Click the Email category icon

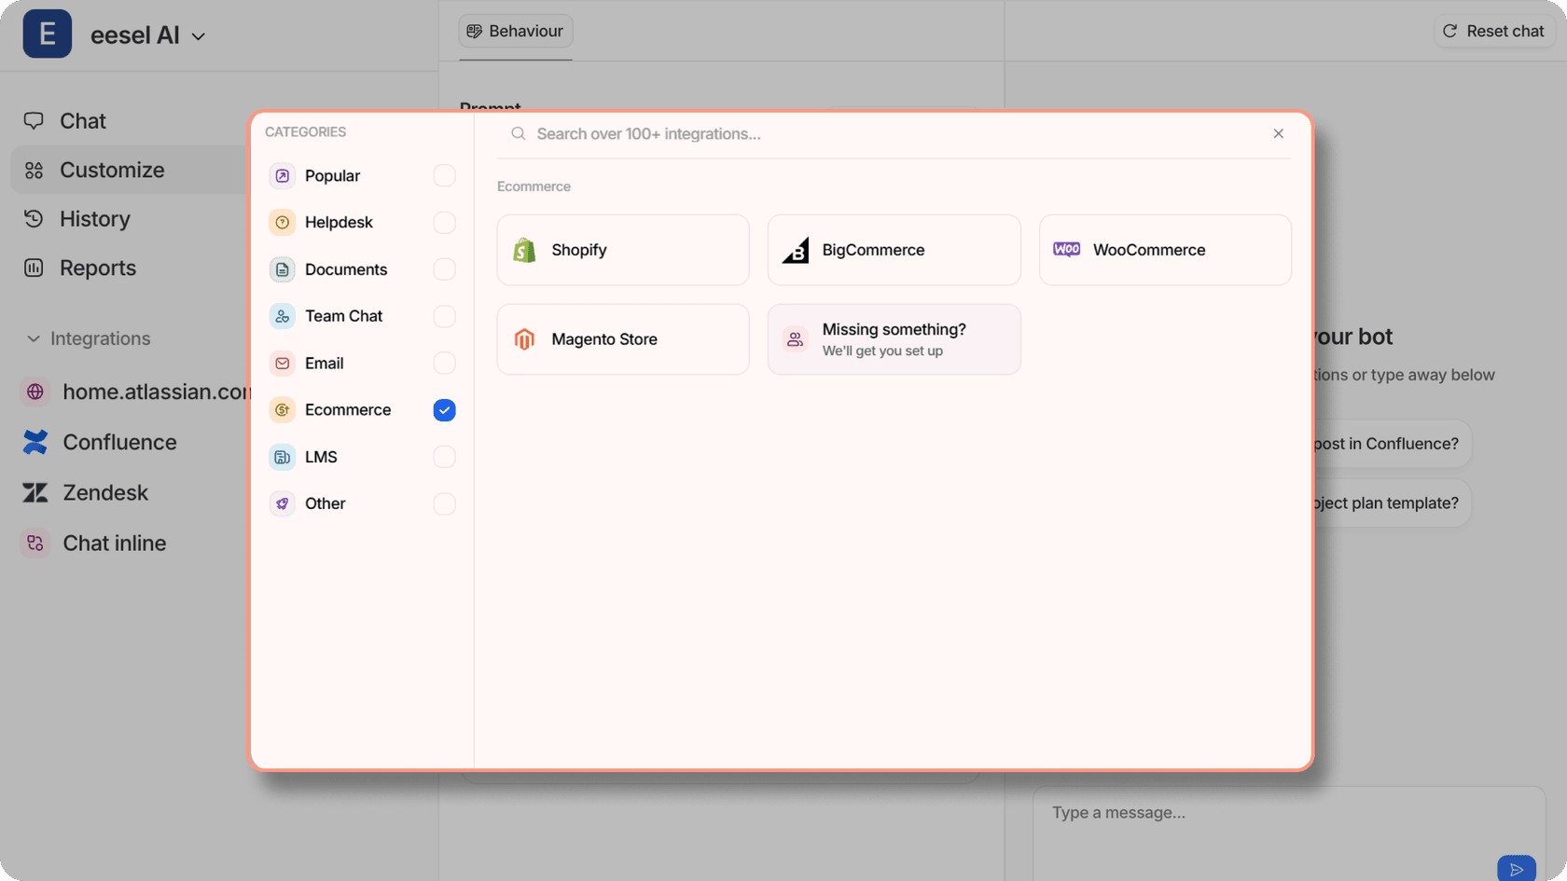coord(282,363)
